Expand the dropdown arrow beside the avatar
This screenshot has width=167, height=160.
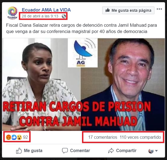(x=156, y=151)
